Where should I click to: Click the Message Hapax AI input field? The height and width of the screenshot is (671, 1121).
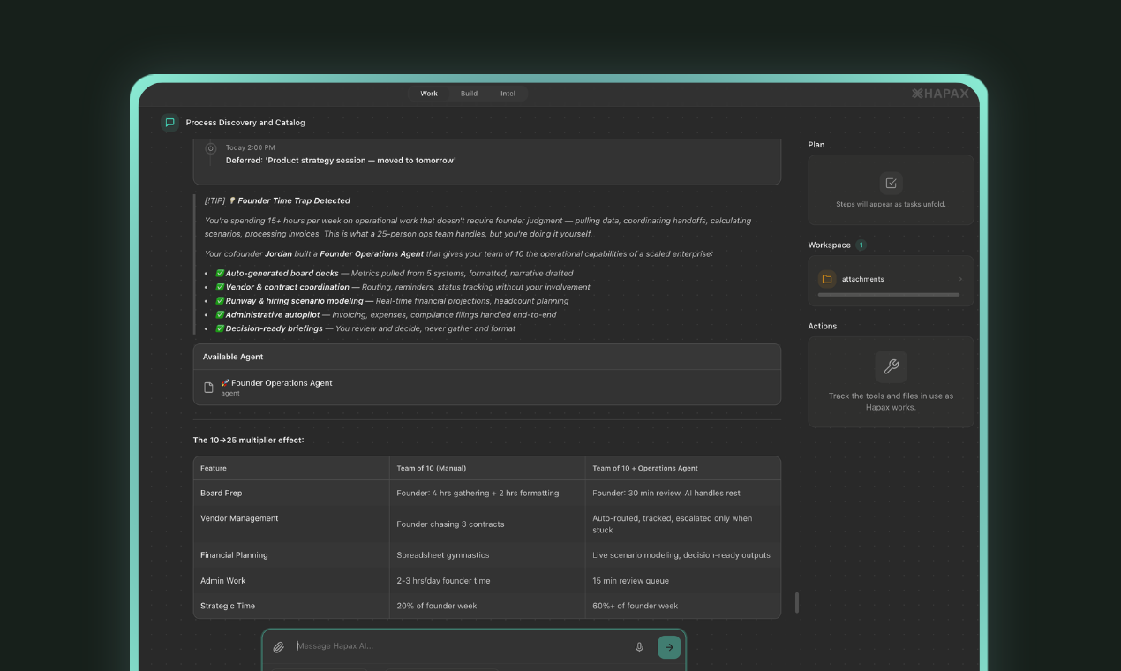(397, 646)
